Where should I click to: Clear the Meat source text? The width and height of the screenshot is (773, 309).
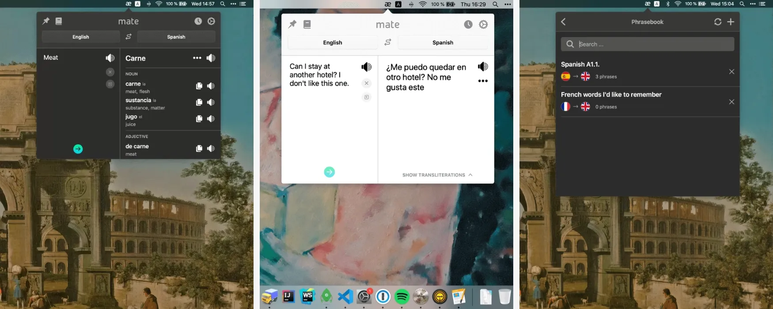click(x=110, y=72)
